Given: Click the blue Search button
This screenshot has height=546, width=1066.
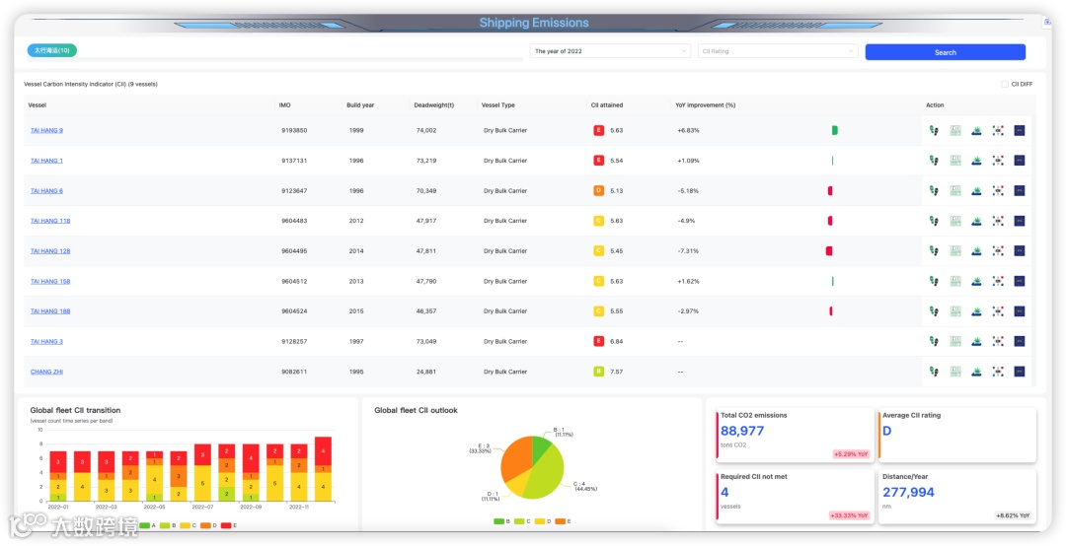Looking at the screenshot, I should tap(945, 52).
